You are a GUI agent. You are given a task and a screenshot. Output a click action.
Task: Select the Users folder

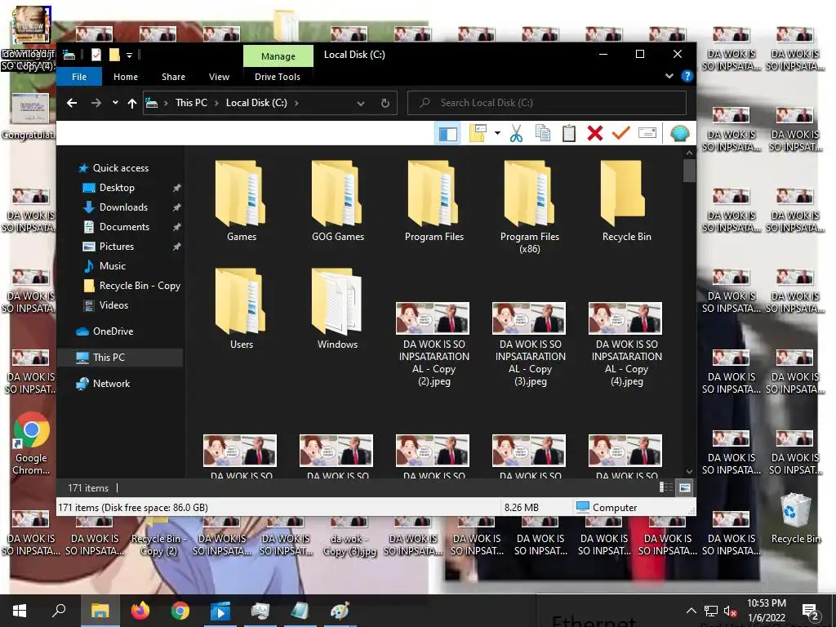241,308
